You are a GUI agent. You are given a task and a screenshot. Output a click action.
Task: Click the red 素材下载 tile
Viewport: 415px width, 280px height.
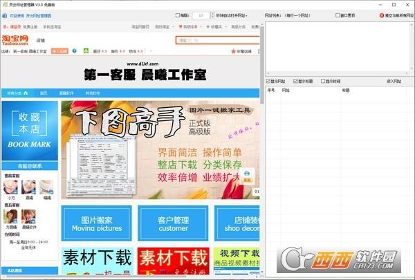click(x=174, y=261)
